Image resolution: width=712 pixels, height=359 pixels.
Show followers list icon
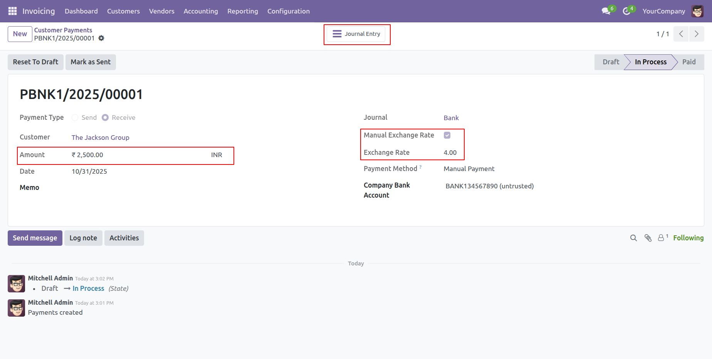tap(662, 238)
